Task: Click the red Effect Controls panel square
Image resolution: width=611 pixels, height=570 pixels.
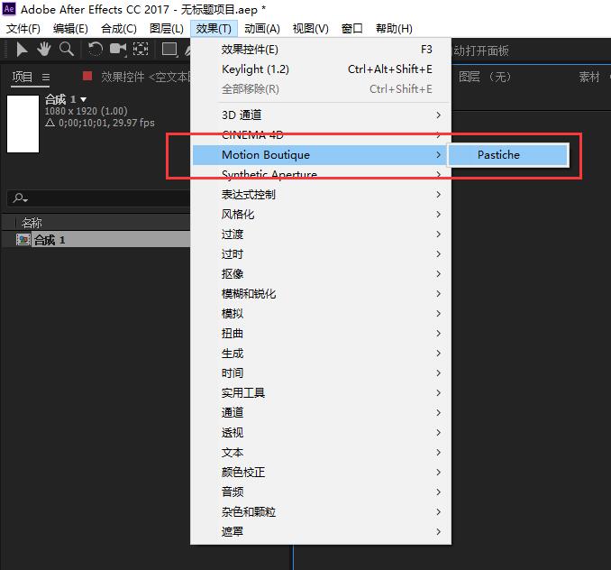Action: pos(87,76)
